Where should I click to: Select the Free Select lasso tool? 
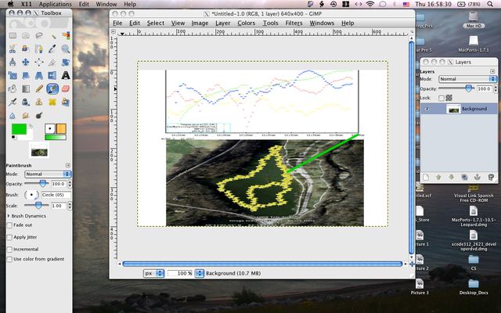[x=39, y=35]
